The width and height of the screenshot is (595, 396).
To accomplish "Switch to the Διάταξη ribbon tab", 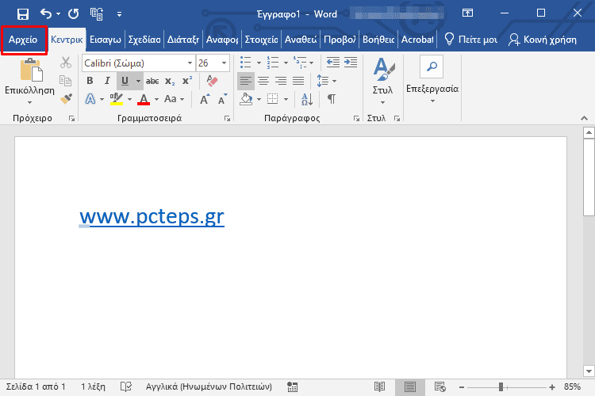I will pyautogui.click(x=183, y=40).
